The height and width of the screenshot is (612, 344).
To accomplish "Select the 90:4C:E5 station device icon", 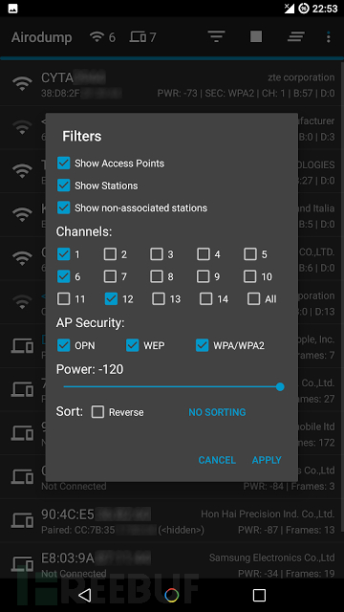I will click(22, 520).
